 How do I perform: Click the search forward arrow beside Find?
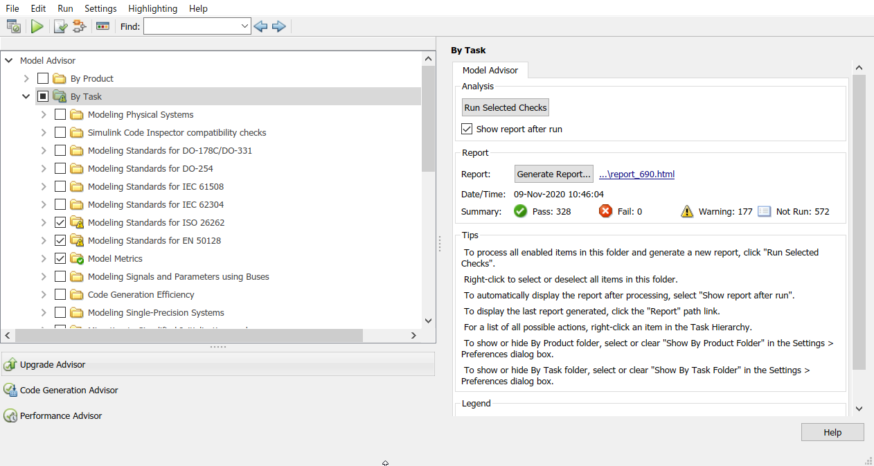pos(278,26)
